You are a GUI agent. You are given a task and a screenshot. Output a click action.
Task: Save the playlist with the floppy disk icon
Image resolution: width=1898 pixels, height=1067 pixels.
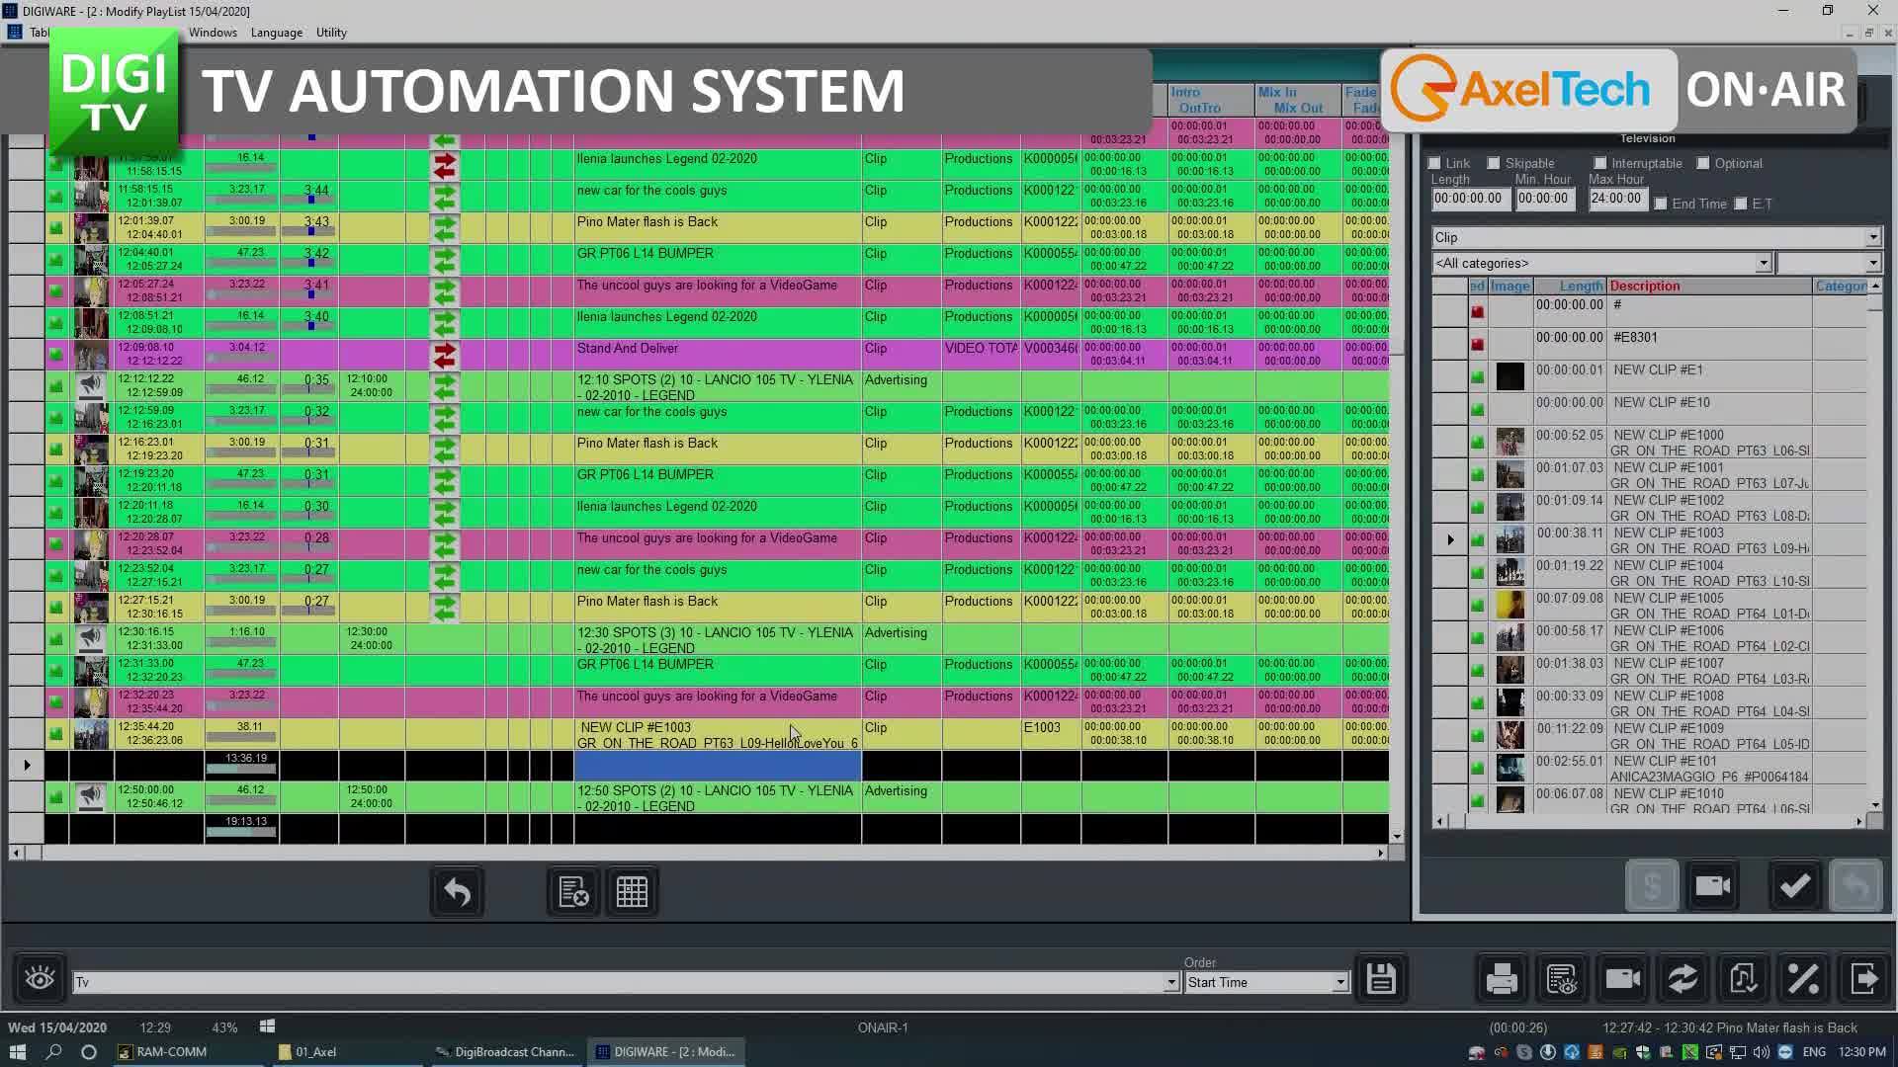(1381, 978)
